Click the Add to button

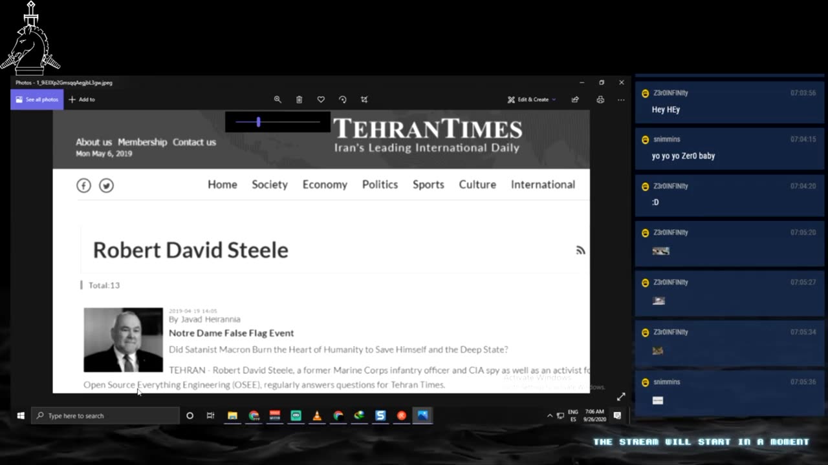pyautogui.click(x=82, y=99)
